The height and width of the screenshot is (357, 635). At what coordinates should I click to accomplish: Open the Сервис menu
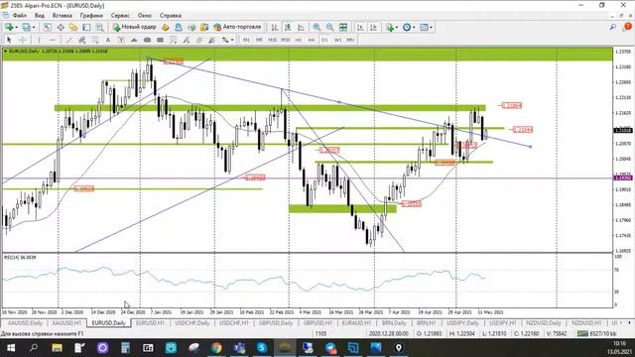tap(120, 16)
